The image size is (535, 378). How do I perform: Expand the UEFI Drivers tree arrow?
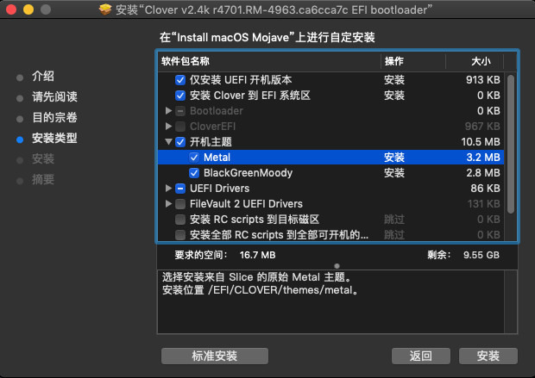pyautogui.click(x=168, y=189)
